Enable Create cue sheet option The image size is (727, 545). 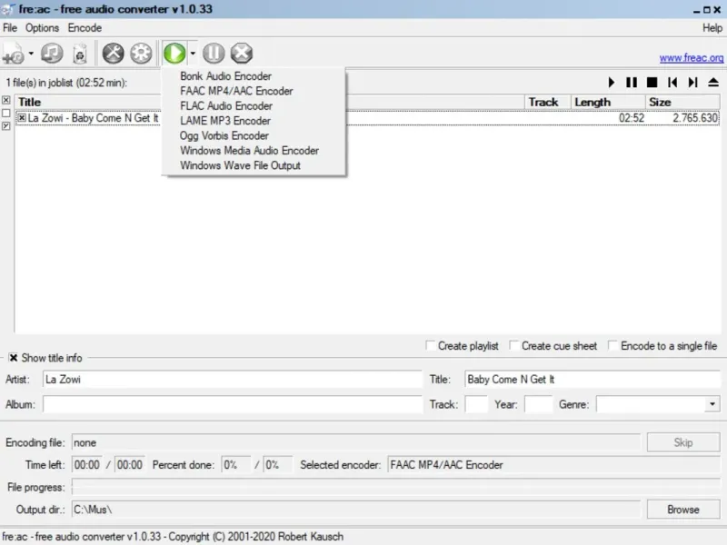(x=513, y=346)
